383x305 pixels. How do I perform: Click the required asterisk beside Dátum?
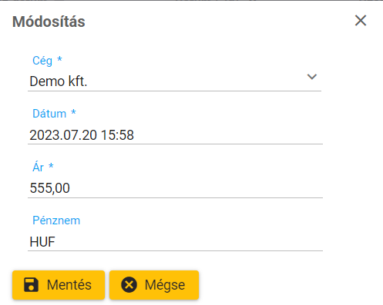pos(73,112)
